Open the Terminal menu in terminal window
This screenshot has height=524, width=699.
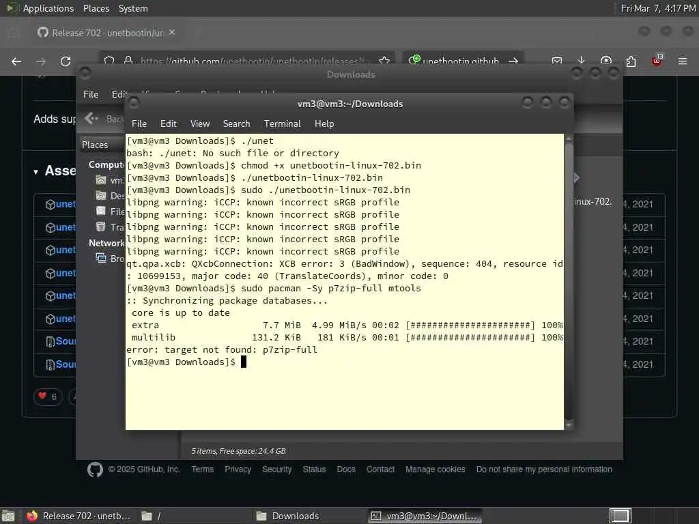click(x=282, y=124)
